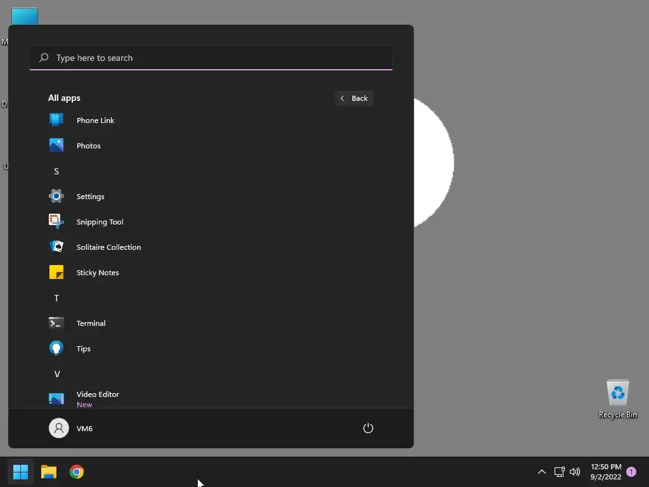Jump to letter T section header
The image size is (649, 487).
(x=56, y=298)
